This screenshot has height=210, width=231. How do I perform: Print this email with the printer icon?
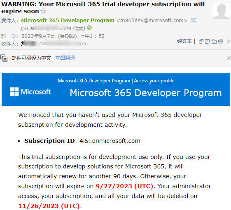coord(221,42)
